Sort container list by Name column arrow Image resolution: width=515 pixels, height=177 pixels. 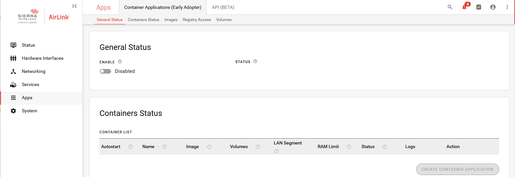point(158,147)
